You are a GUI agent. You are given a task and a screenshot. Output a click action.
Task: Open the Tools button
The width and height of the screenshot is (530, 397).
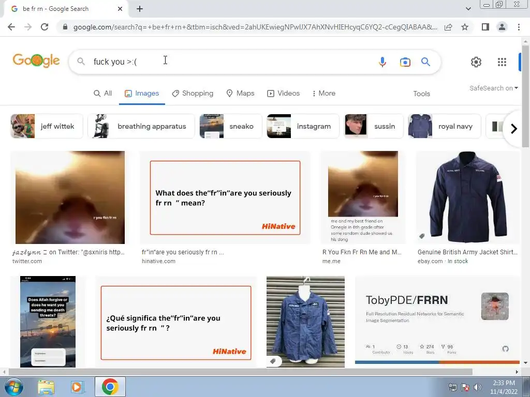tap(421, 94)
